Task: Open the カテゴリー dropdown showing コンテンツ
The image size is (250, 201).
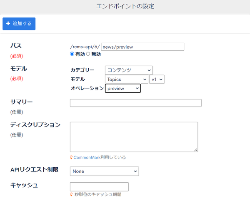Action: click(x=129, y=70)
